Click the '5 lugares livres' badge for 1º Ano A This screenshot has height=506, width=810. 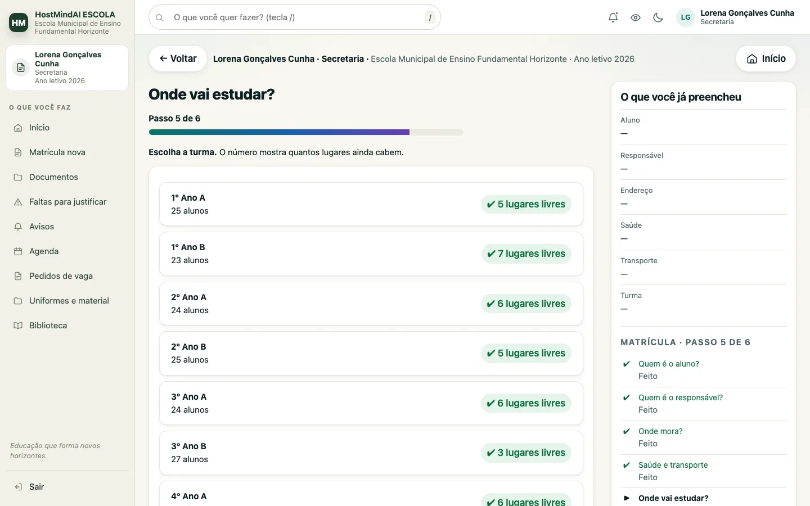526,204
